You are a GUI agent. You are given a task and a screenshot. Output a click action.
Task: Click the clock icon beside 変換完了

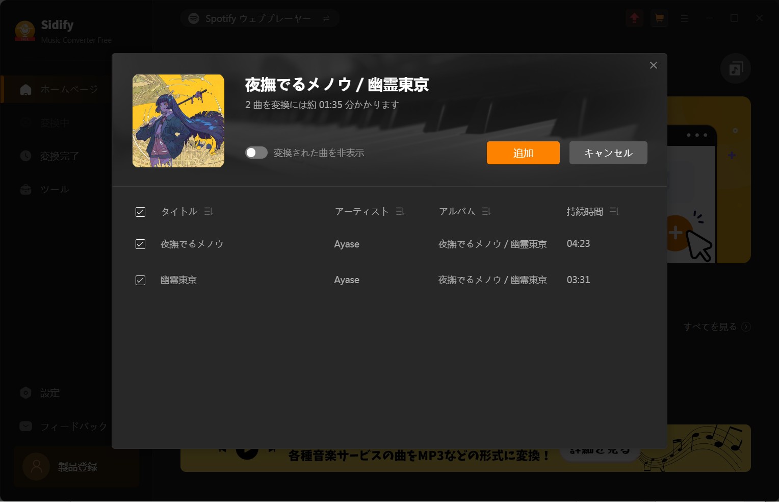[25, 156]
